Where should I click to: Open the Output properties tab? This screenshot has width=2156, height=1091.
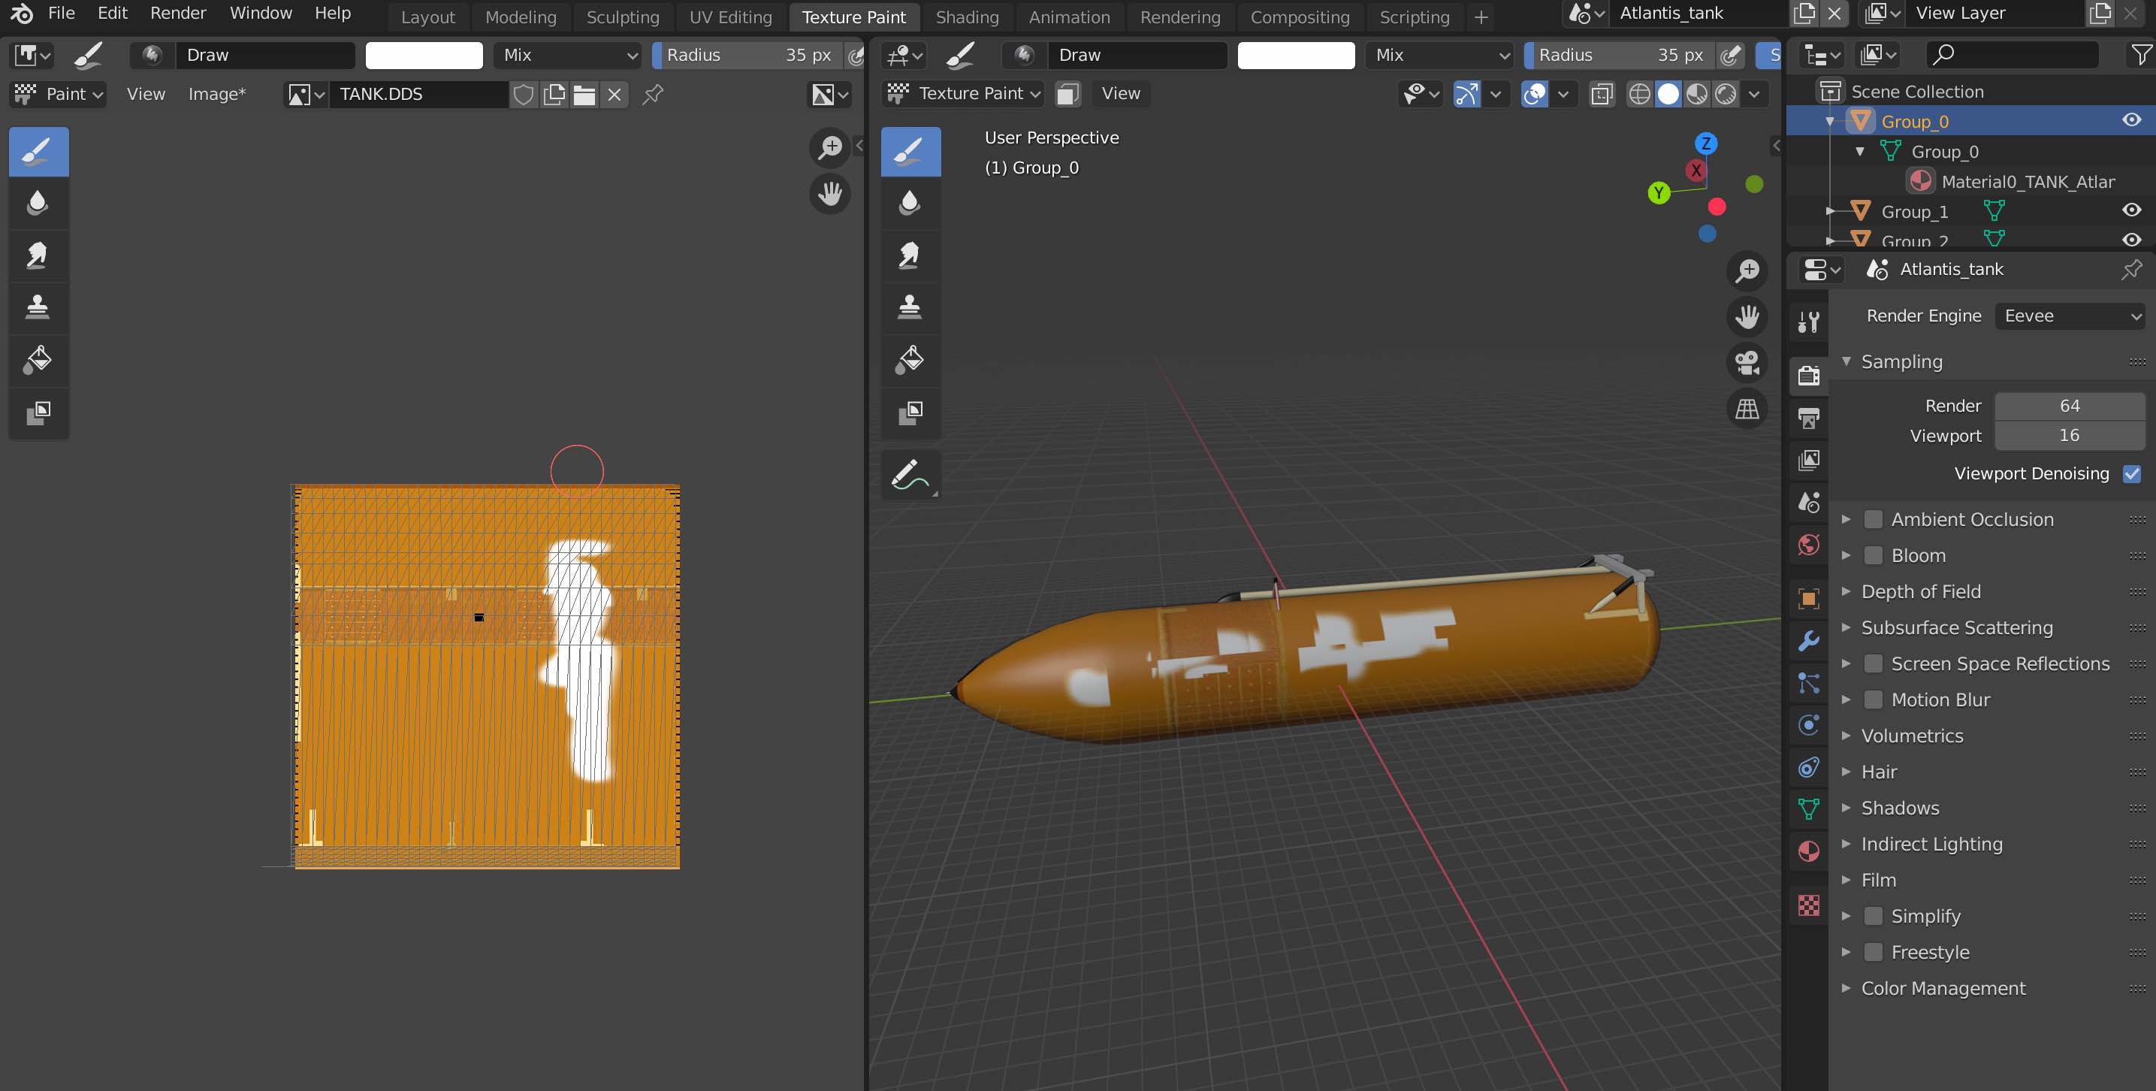coord(1808,418)
